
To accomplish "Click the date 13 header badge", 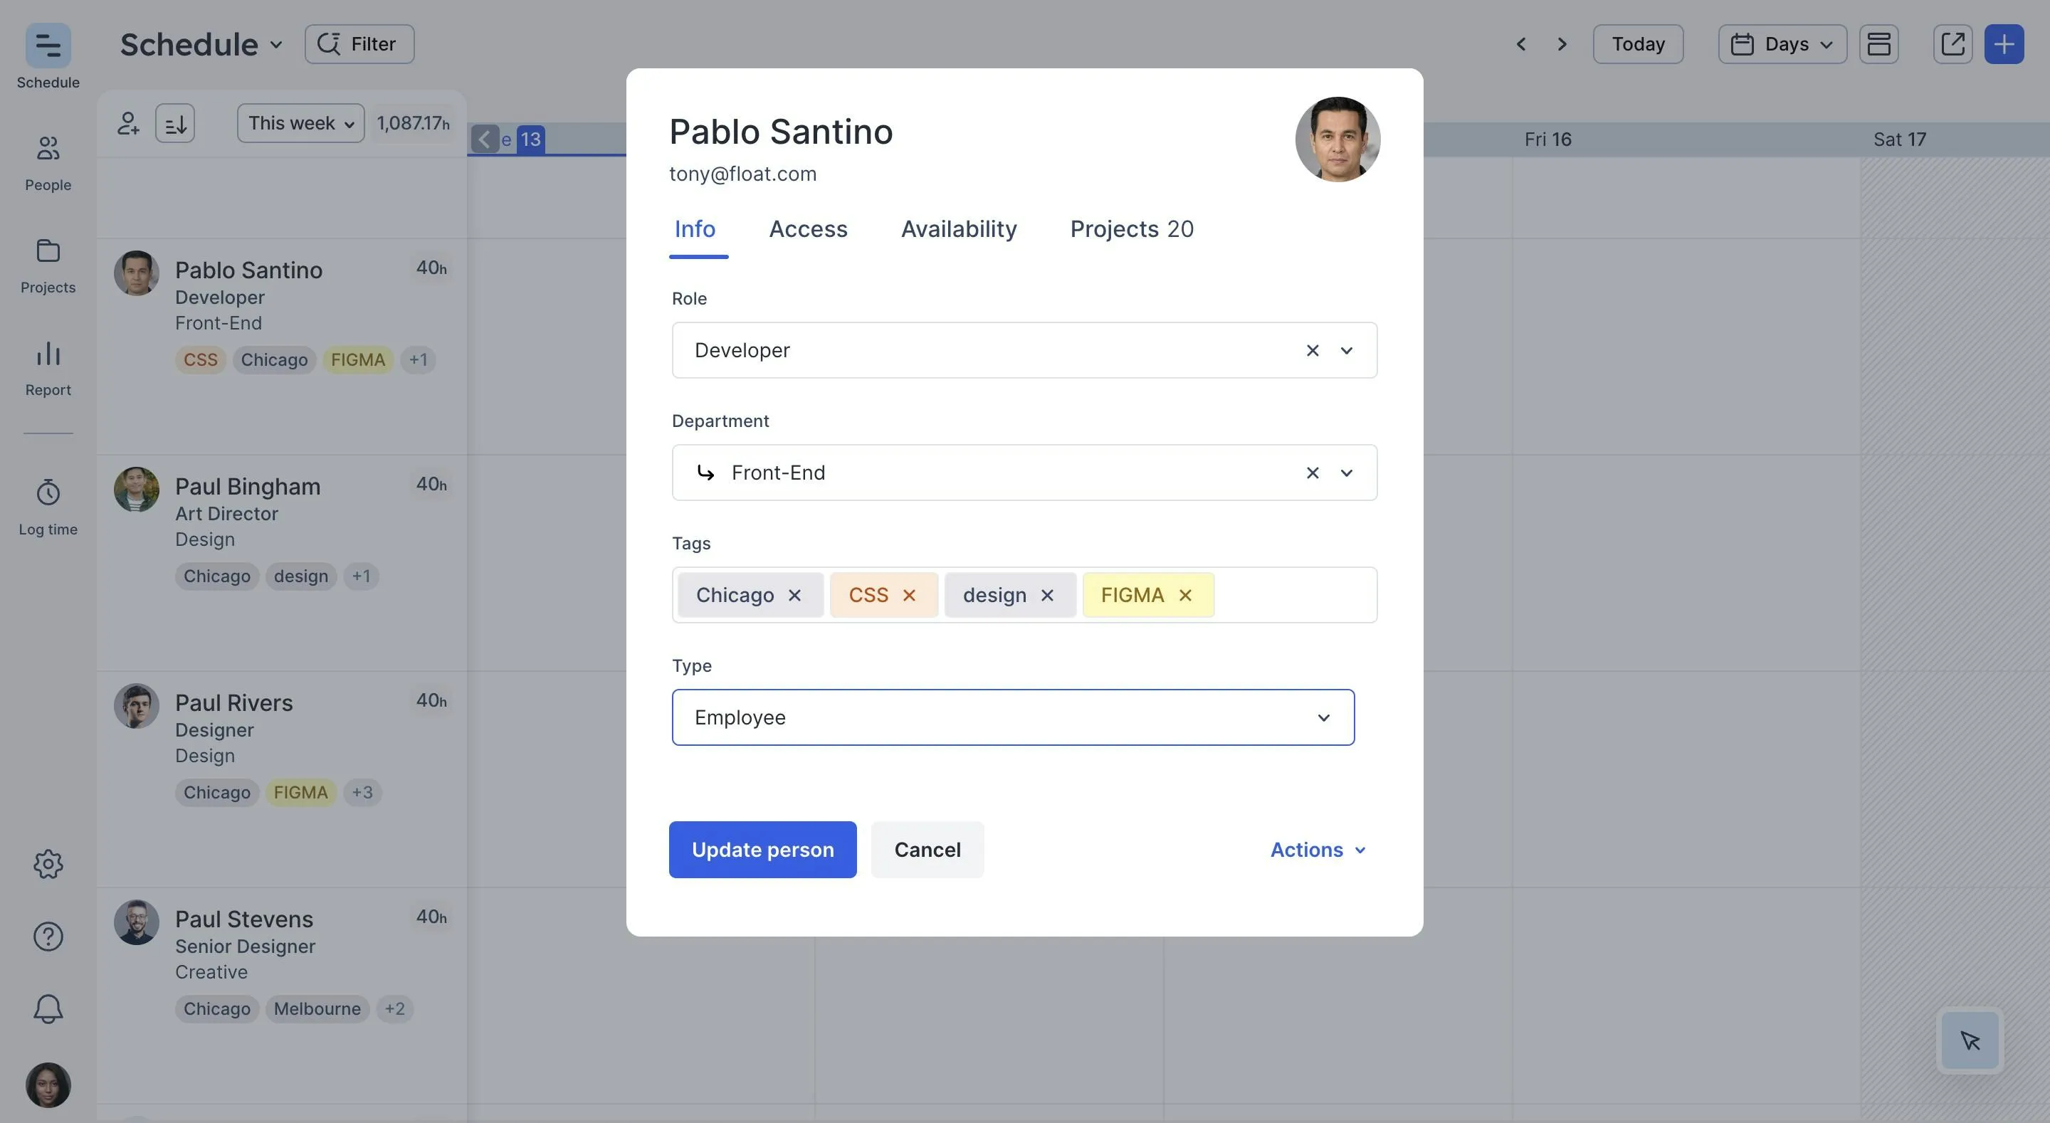I will click(x=531, y=139).
